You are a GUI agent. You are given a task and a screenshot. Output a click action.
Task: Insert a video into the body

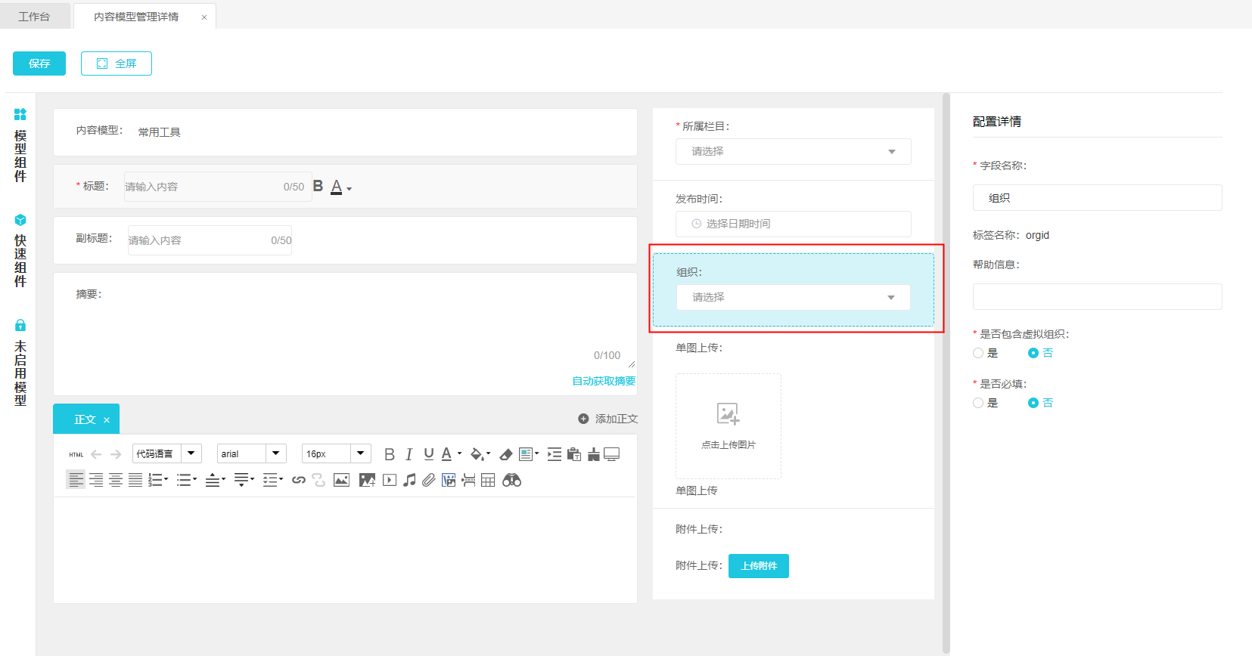[390, 480]
